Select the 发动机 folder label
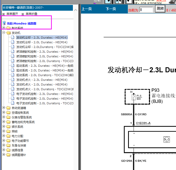 16,33
